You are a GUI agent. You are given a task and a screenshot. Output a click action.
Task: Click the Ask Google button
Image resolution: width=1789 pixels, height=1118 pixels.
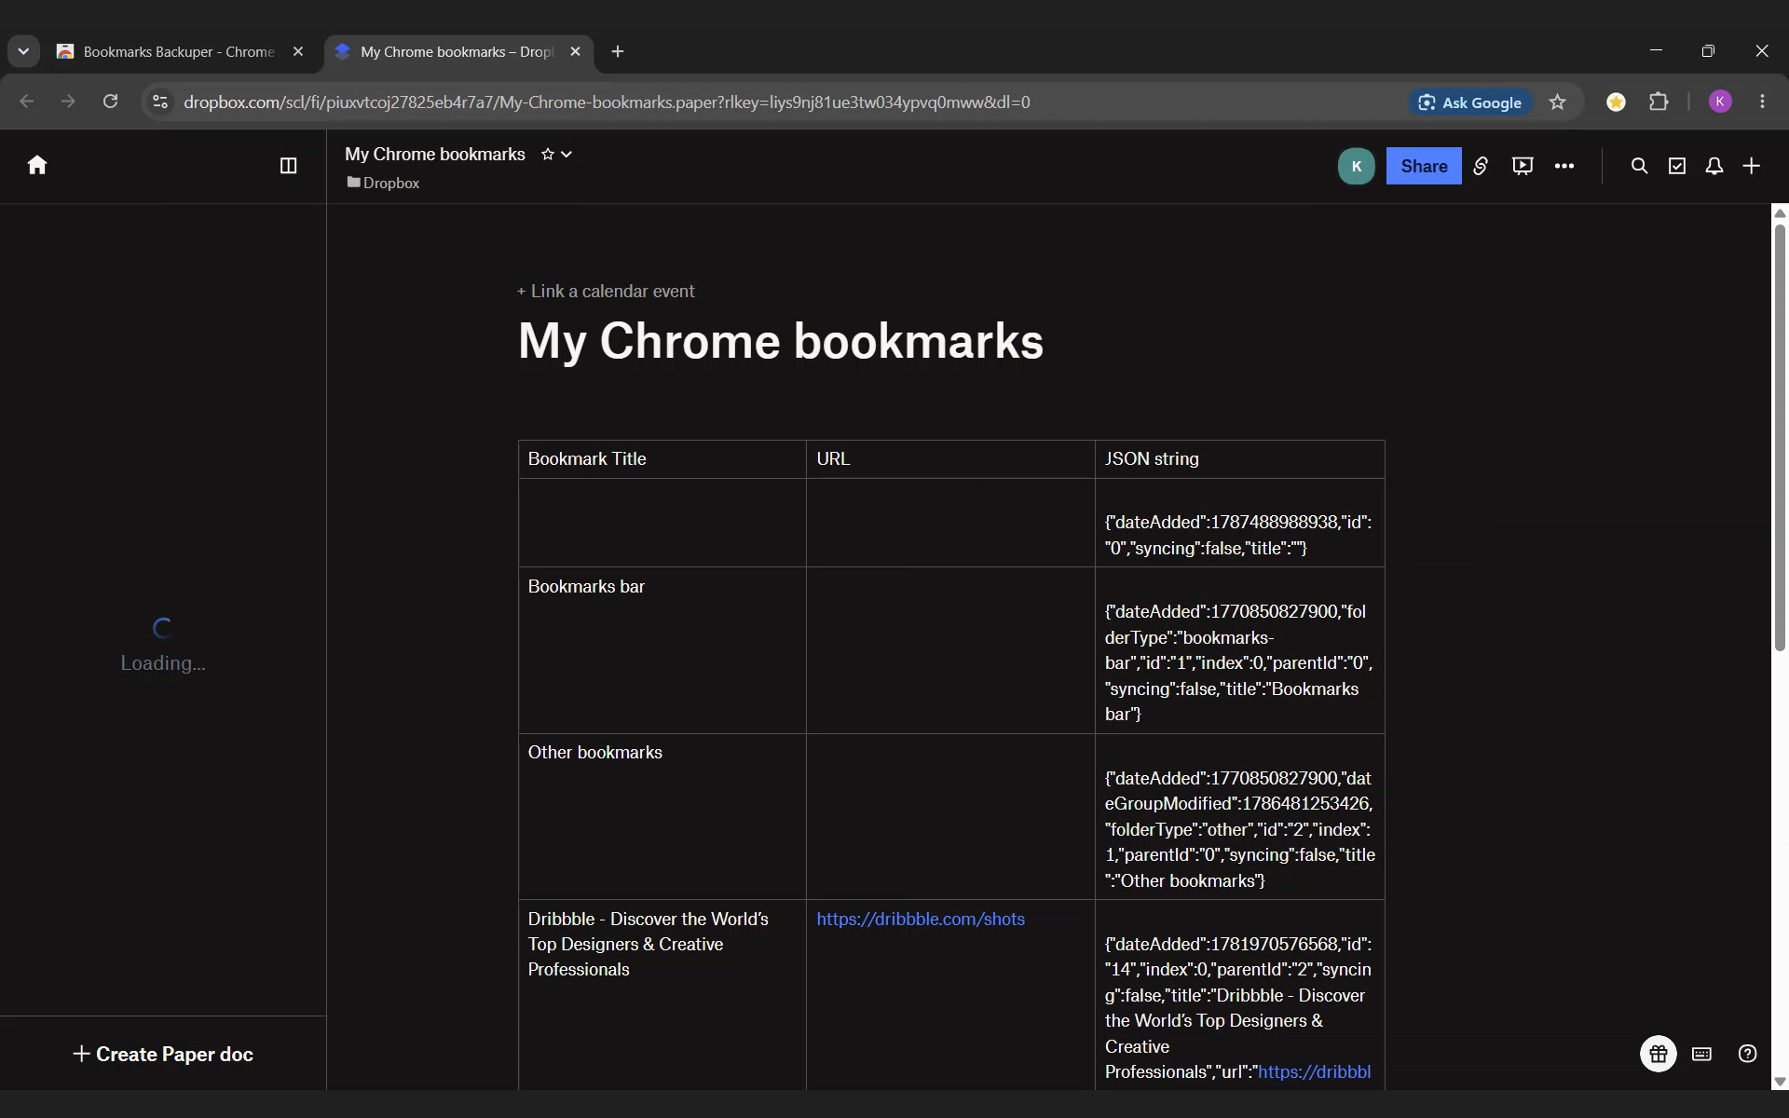point(1470,102)
